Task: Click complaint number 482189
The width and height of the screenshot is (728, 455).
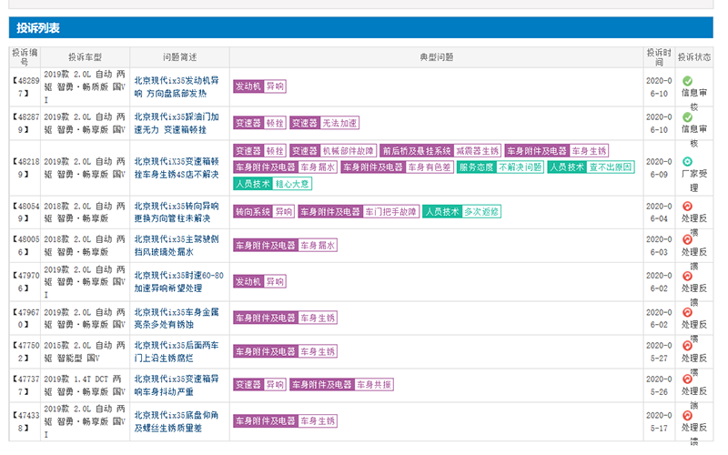Action: [x=25, y=167]
